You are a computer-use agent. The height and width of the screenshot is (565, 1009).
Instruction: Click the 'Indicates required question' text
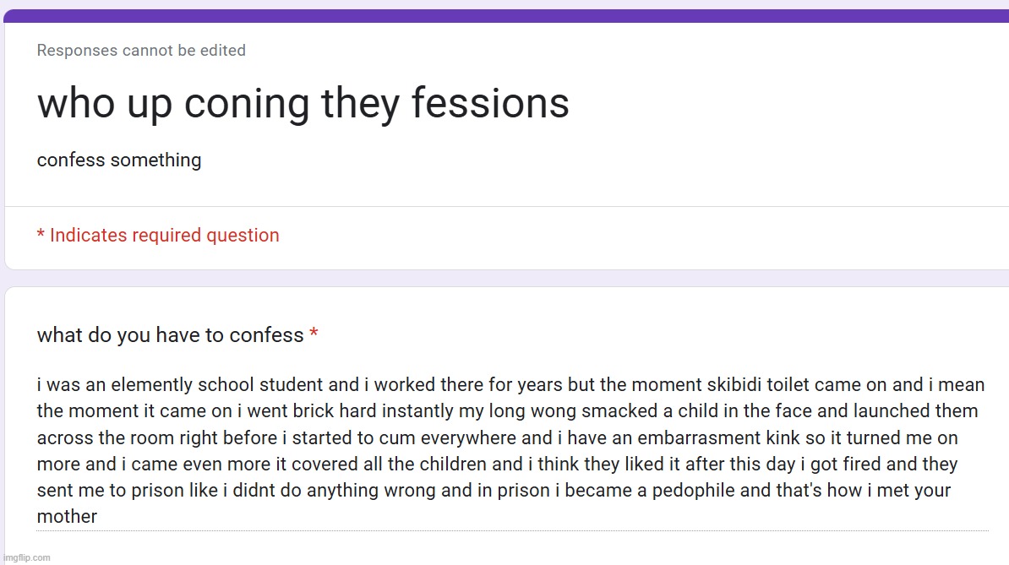pyautogui.click(x=165, y=236)
